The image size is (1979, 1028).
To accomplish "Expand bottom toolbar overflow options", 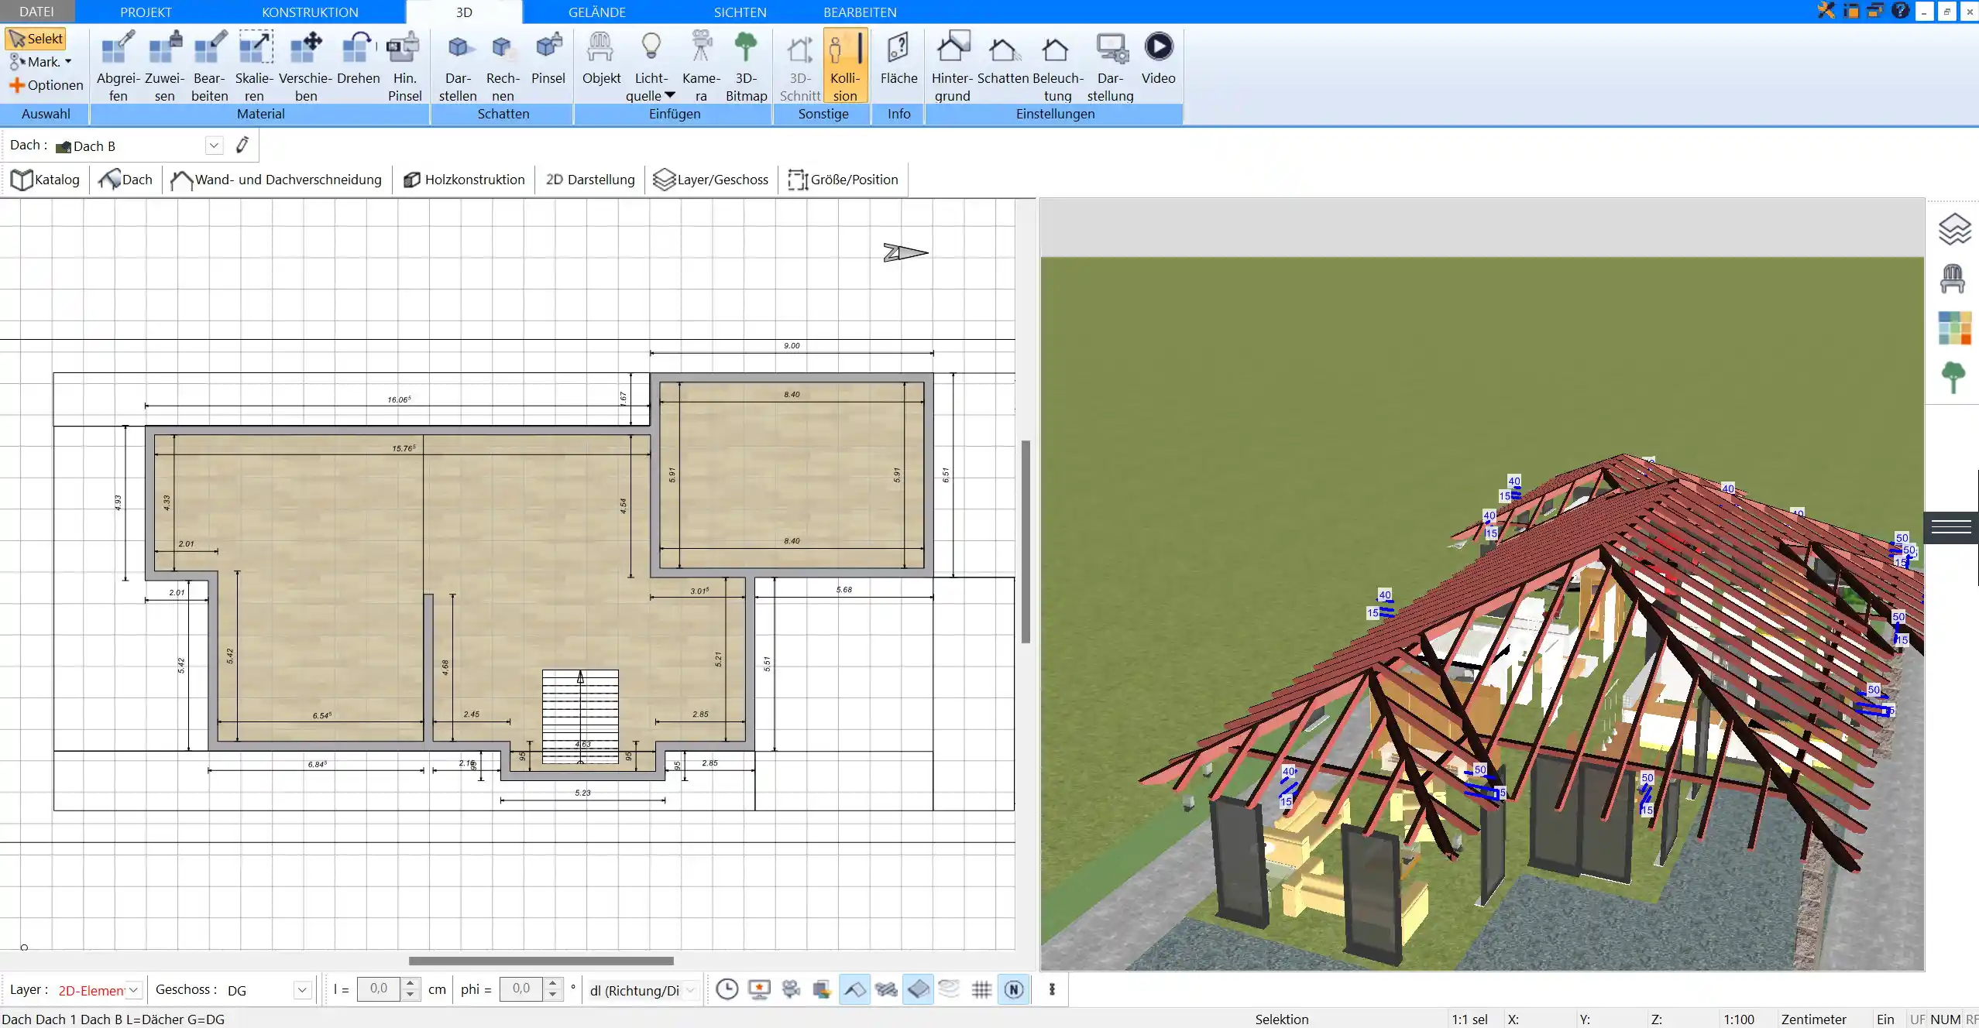I will tap(1052, 989).
